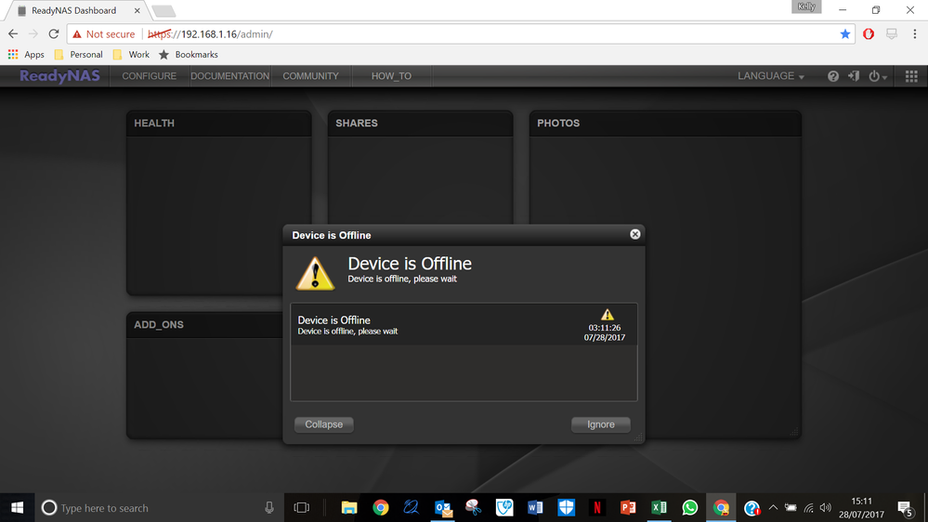Screen dimensions: 928x522
Task: Click the battery tray icon
Action: click(x=791, y=508)
